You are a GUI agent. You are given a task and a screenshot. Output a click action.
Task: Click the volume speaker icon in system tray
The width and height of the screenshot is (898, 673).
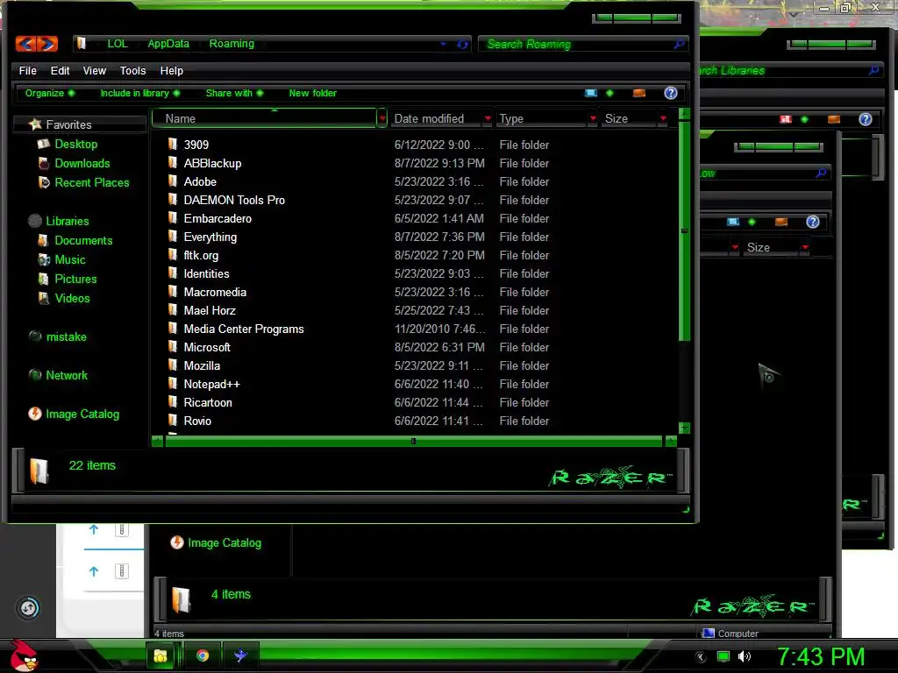pyautogui.click(x=745, y=656)
